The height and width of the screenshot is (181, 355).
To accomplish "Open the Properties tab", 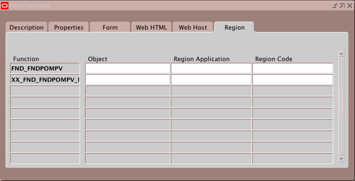I will coord(69,28).
